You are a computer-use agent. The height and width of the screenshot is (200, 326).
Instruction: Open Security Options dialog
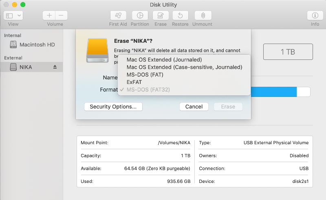point(113,107)
